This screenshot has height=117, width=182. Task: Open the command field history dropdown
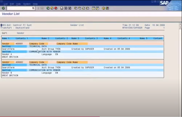point(33,8)
